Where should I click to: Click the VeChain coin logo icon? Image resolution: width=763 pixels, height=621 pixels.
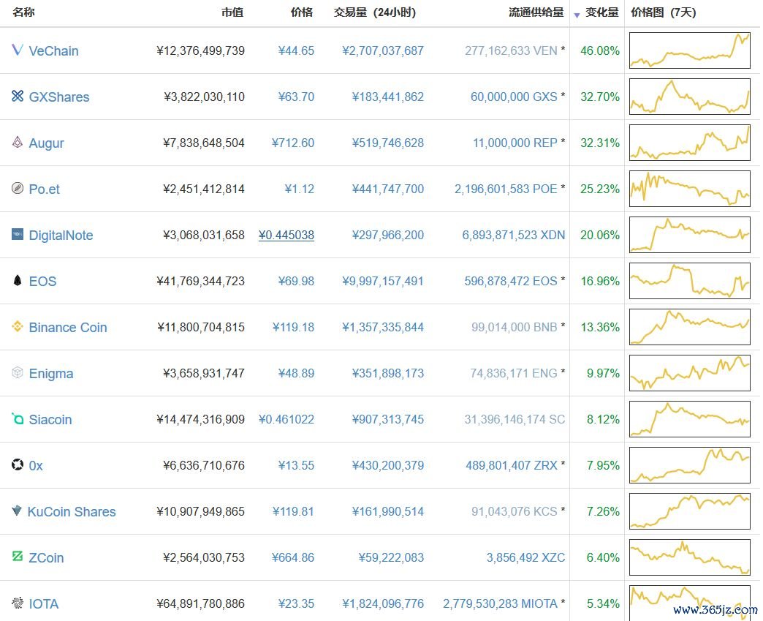[x=18, y=50]
